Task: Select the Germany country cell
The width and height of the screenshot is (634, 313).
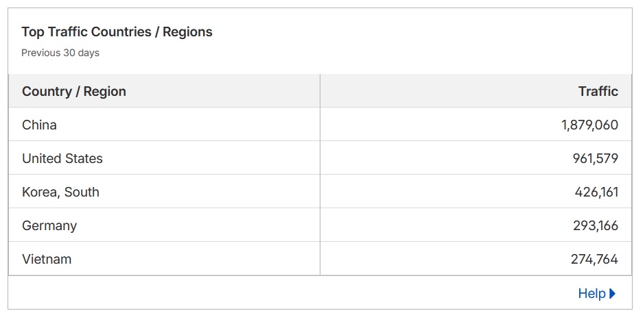Action: pos(164,225)
